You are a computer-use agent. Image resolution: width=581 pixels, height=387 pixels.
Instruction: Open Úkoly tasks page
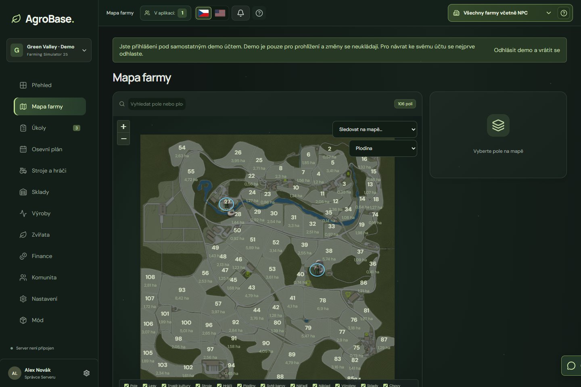(x=50, y=128)
